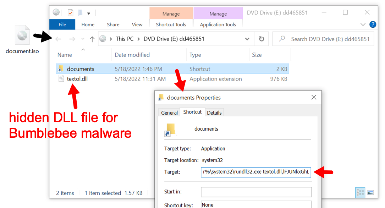
Task: Click the orange Manage contextual tab
Action: click(x=171, y=13)
